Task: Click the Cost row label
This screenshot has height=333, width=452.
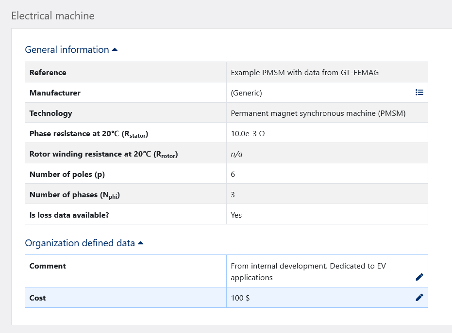Action: coord(37,298)
